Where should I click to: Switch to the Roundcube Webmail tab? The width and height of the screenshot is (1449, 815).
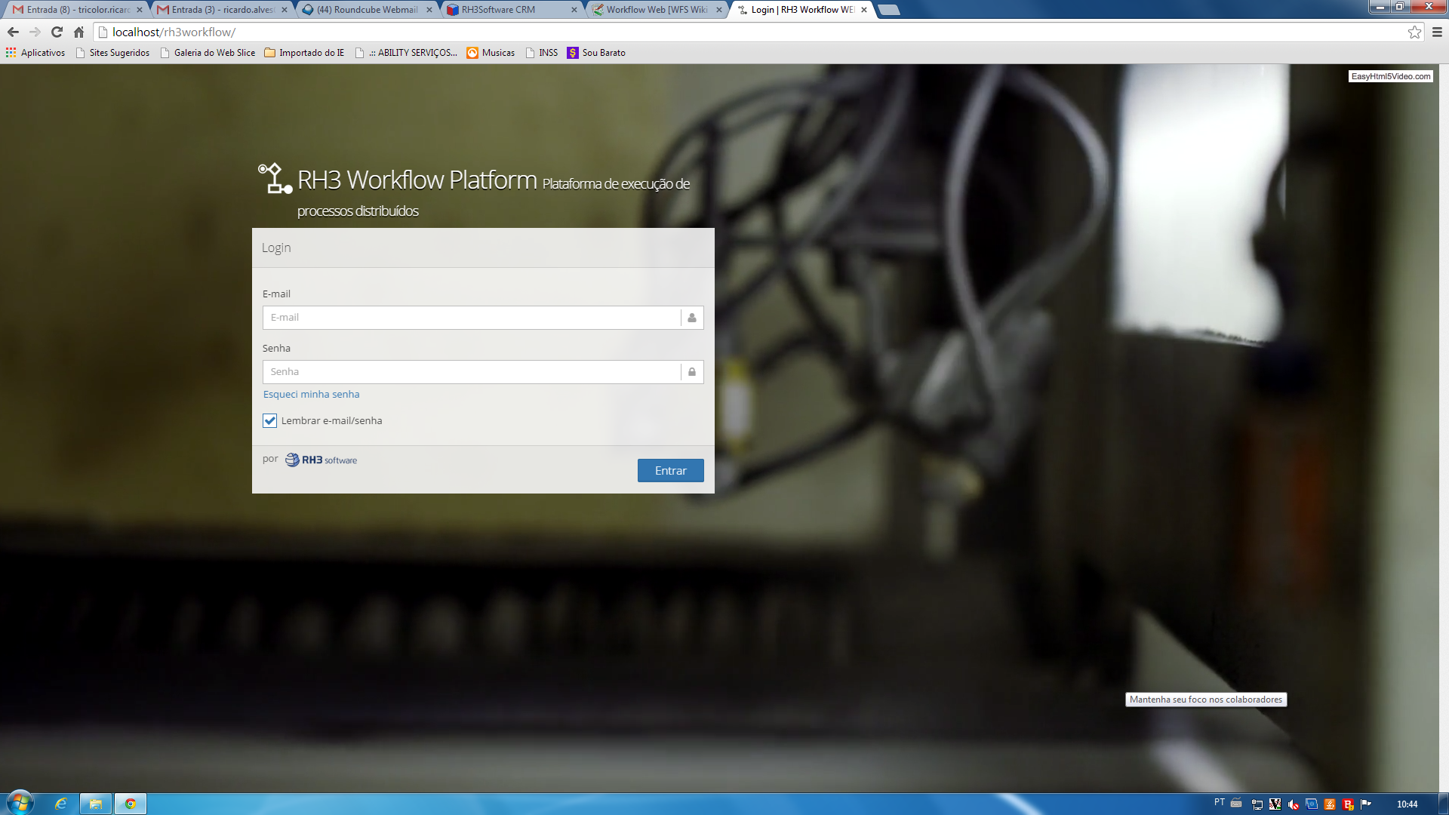coord(366,10)
